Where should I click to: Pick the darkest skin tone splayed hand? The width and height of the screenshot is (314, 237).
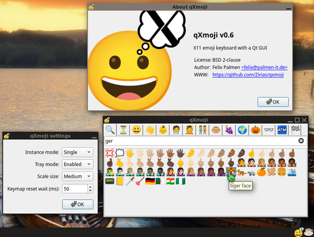coord(181,153)
